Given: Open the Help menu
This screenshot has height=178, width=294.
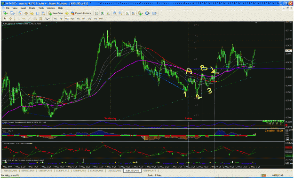Looking at the screenshot, I should click(x=60, y=8).
